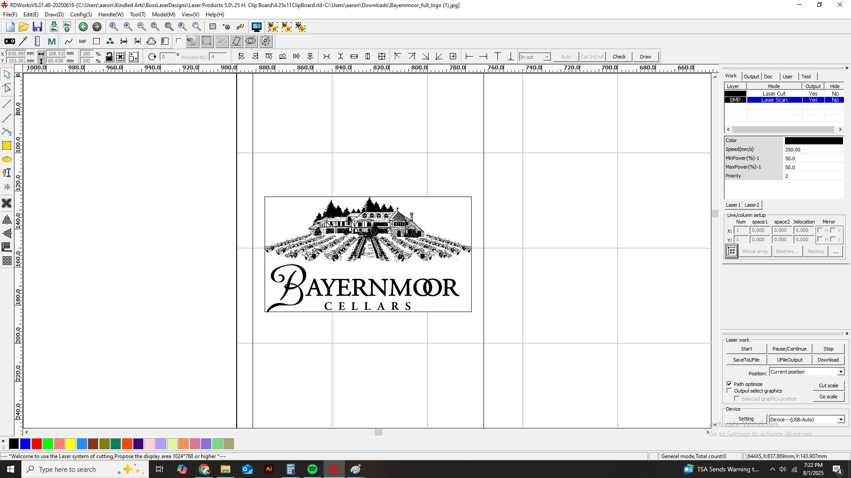
Task: Switch to the Test tab
Action: coord(806,77)
